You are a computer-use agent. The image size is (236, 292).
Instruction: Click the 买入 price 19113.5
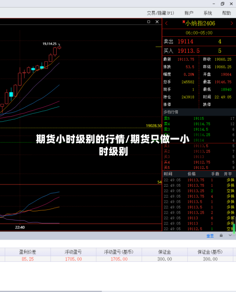pyautogui.click(x=188, y=50)
